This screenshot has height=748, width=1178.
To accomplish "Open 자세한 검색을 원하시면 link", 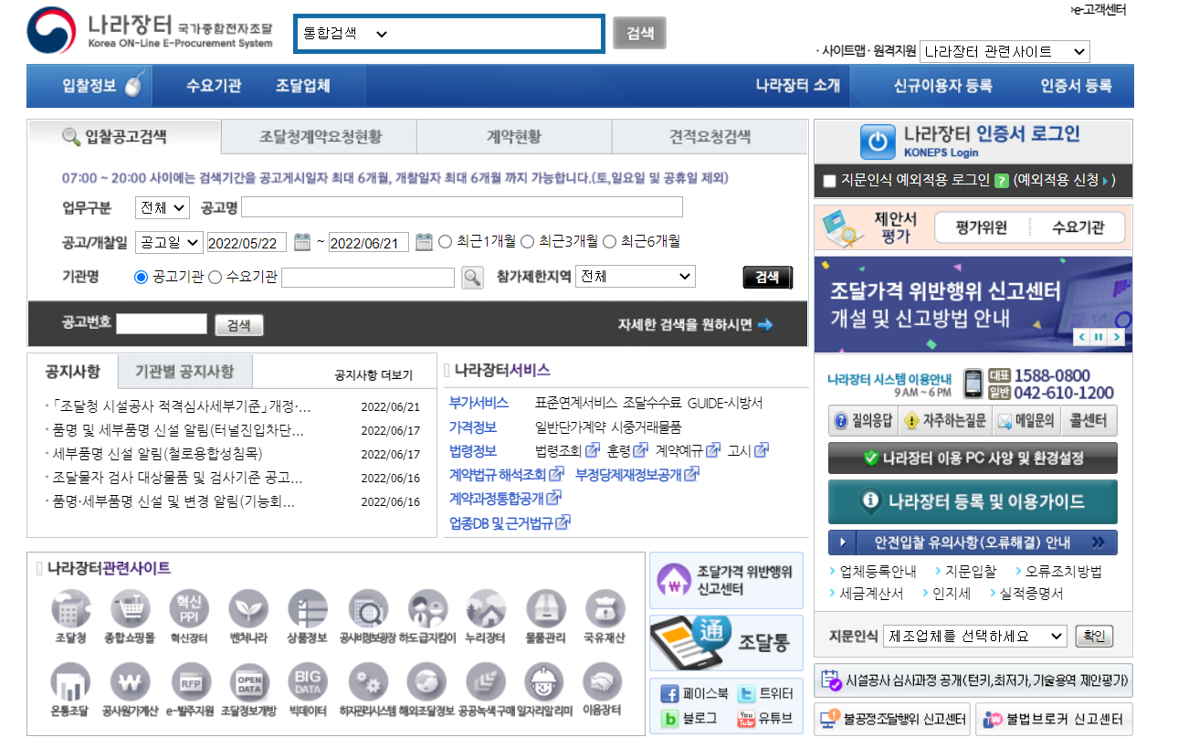I will pyautogui.click(x=695, y=324).
